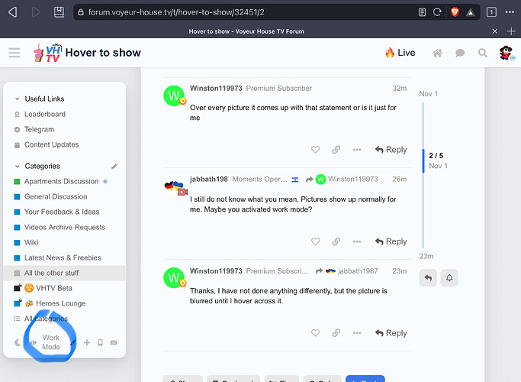Open the search magnifier icon
This screenshot has width=521, height=382.
point(482,53)
